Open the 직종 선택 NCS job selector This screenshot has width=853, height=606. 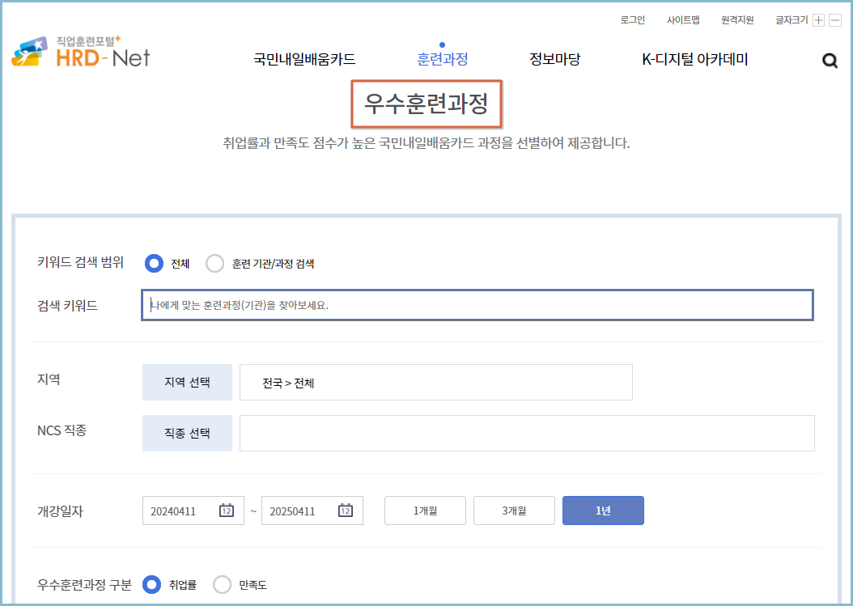187,433
